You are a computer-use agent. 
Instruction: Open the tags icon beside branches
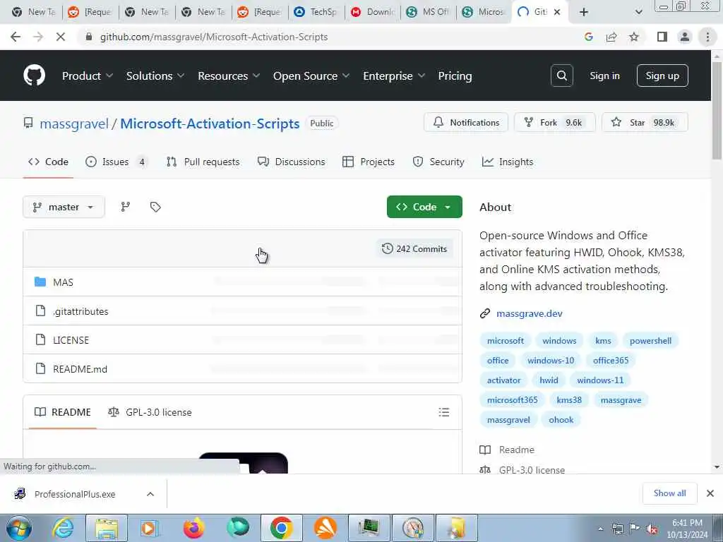click(155, 207)
